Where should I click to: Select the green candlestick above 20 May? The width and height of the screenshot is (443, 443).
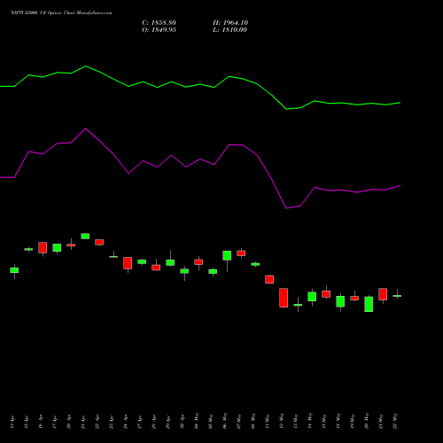point(369,304)
